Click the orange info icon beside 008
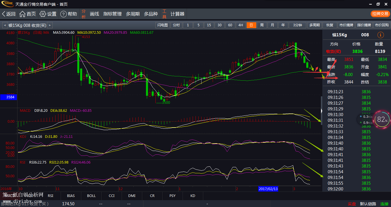Viewport: 391px width, 207px height. [381, 35]
